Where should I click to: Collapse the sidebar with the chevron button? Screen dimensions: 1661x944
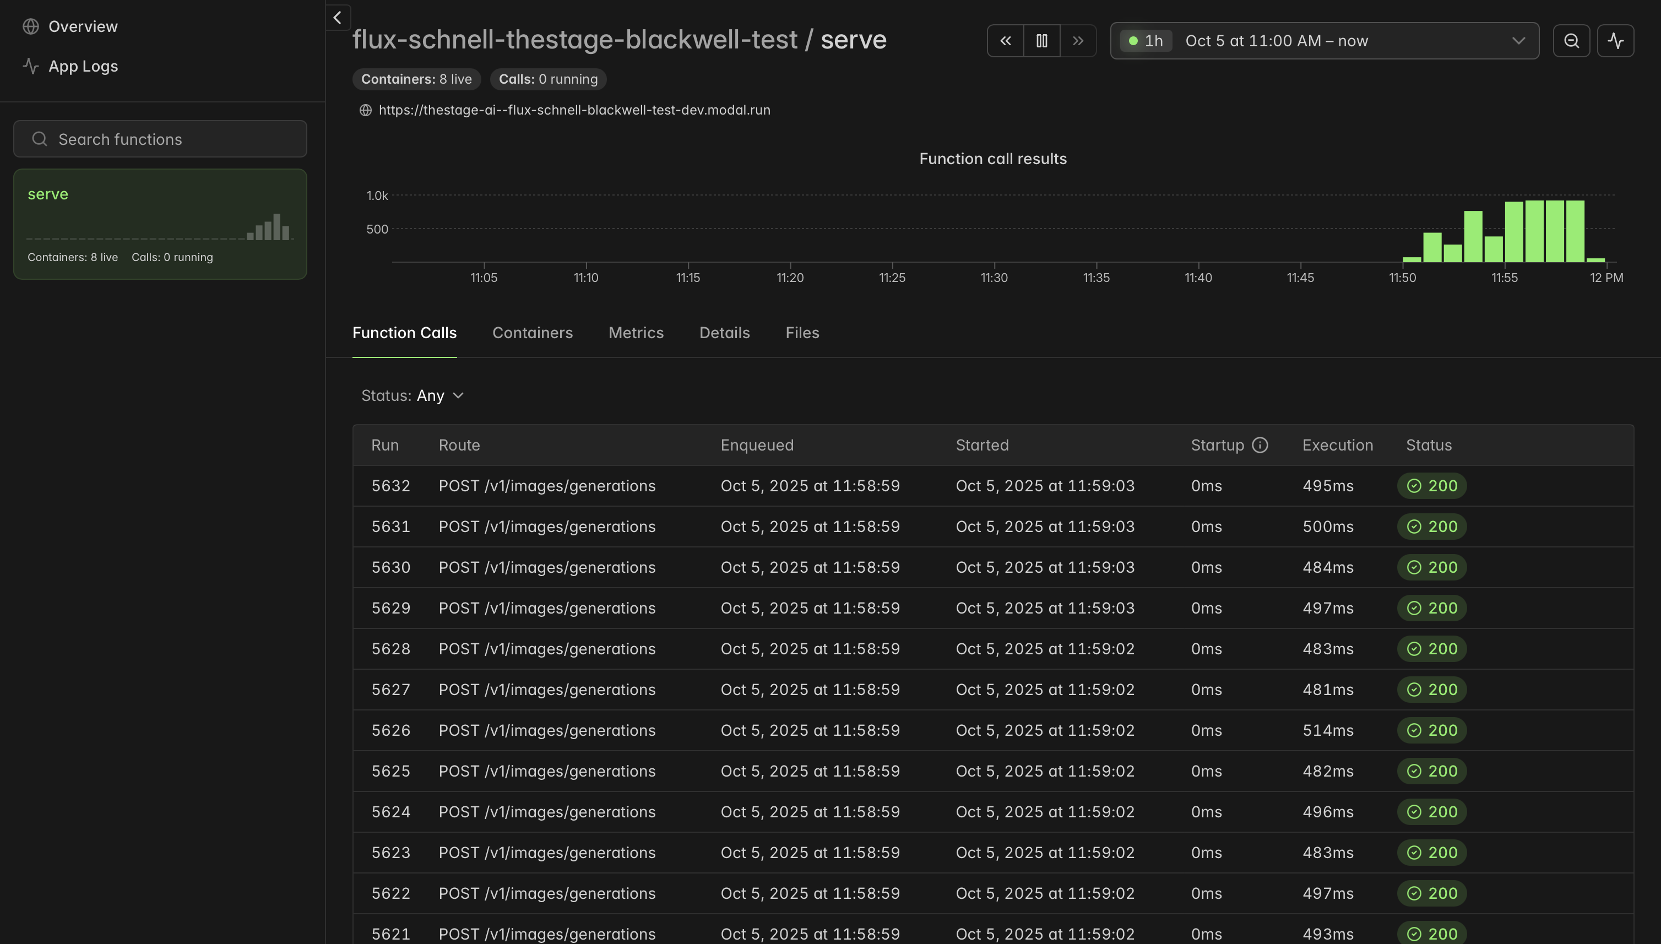tap(338, 18)
